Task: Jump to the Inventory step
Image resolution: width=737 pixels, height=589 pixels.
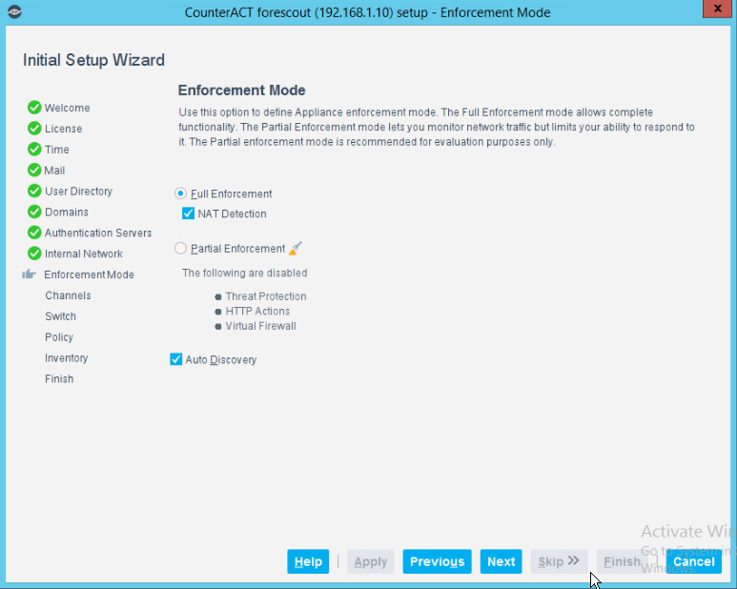Action: click(67, 358)
